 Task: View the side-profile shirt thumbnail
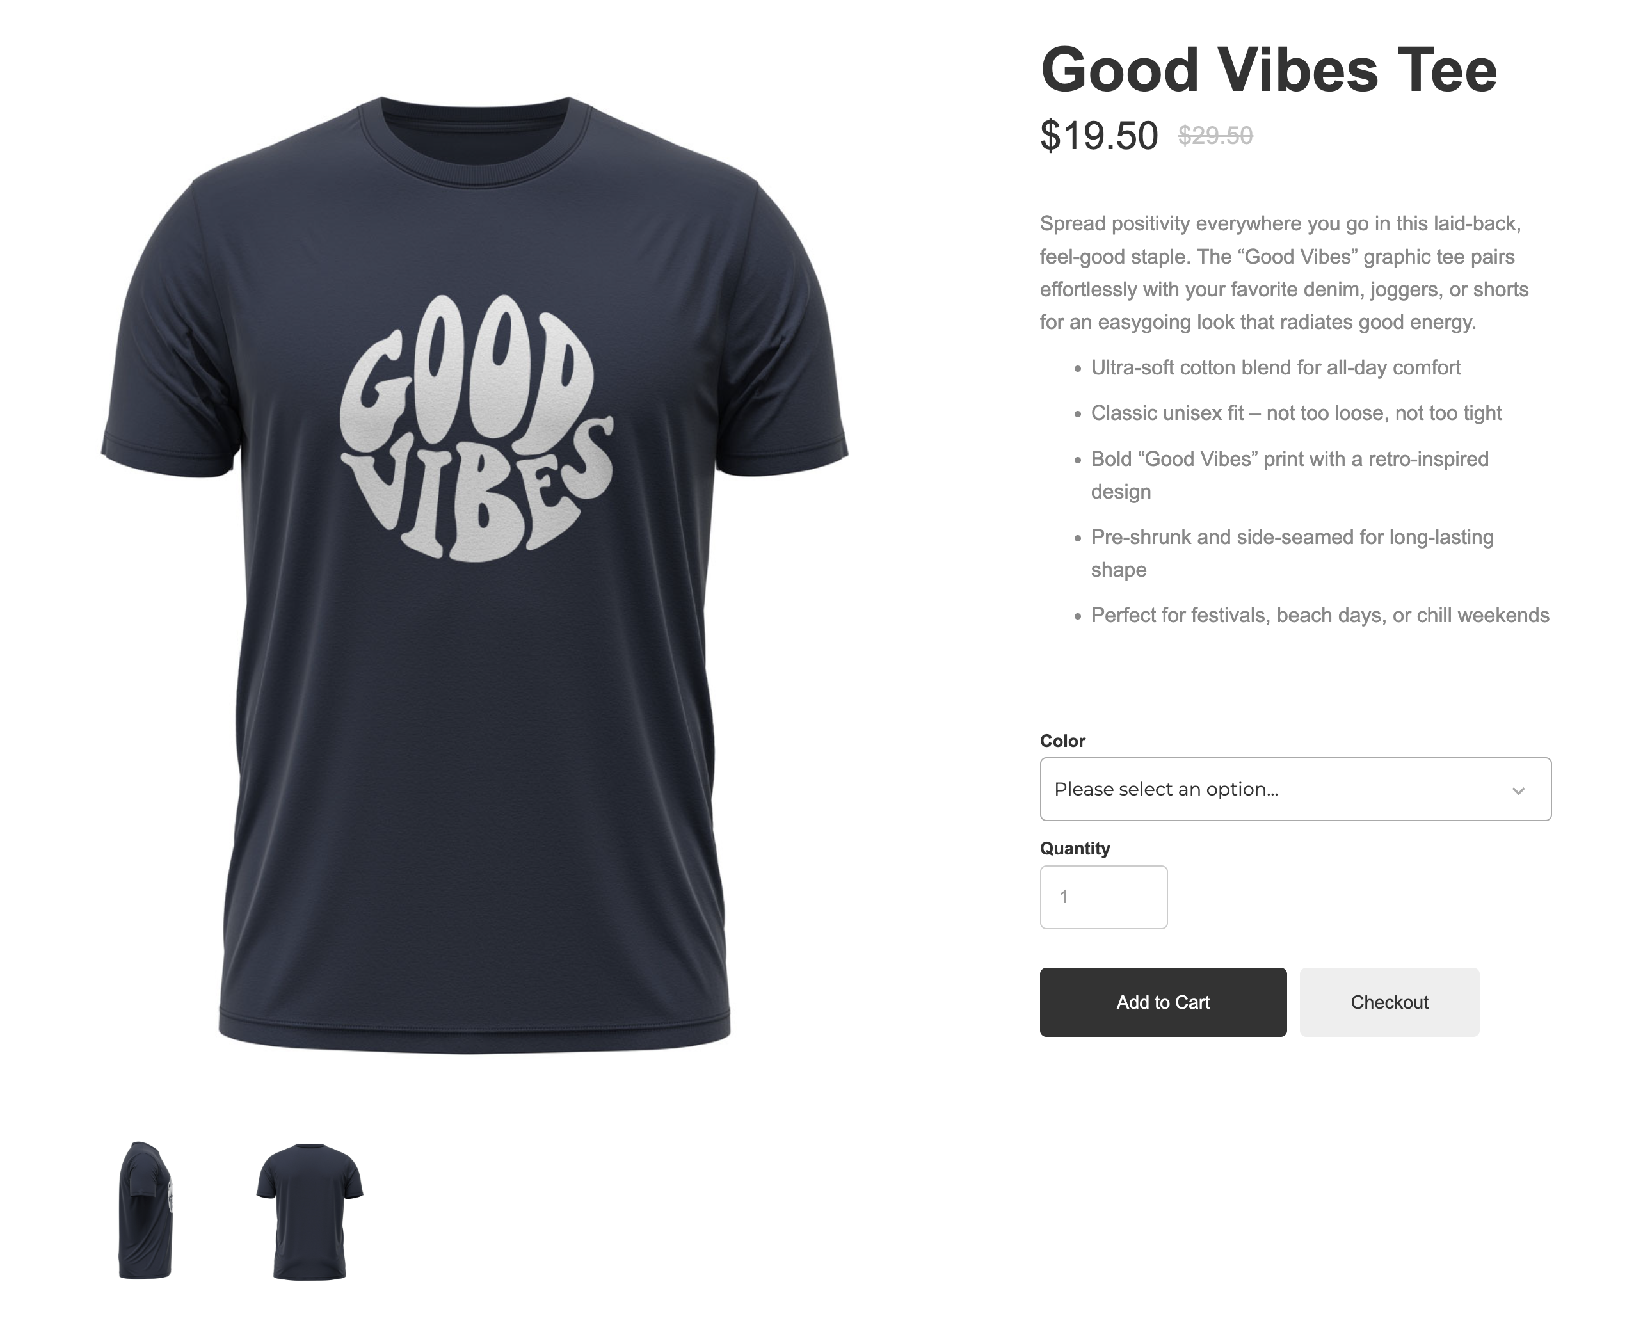145,1210
